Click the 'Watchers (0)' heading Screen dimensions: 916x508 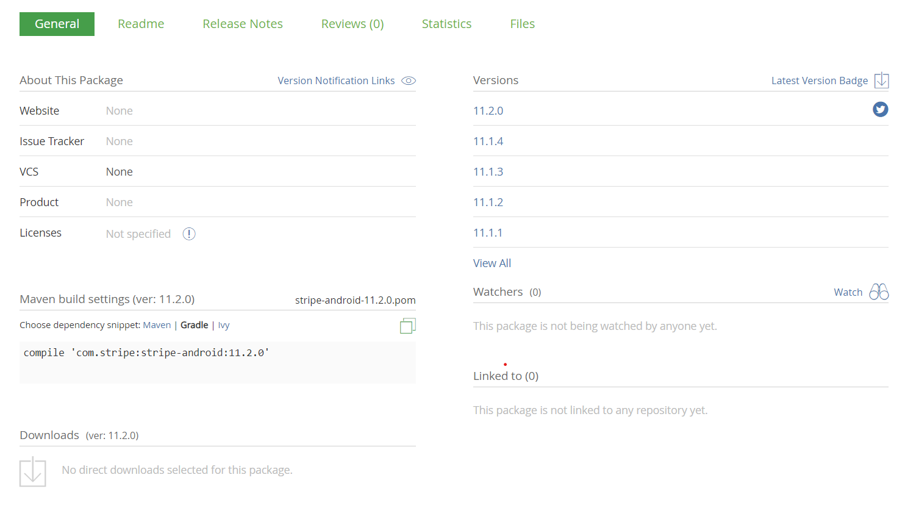507,292
